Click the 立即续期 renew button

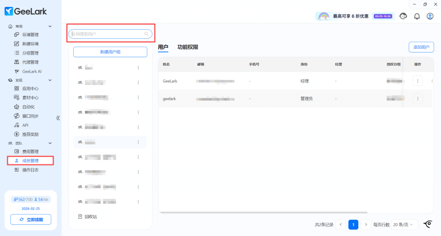(31, 220)
